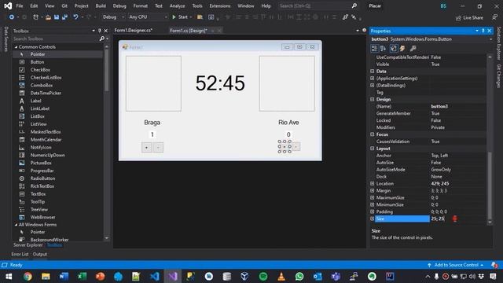Click the search toolbox magnifier icon
Image resolution: width=503 pixels, height=283 pixels.
(x=101, y=39)
